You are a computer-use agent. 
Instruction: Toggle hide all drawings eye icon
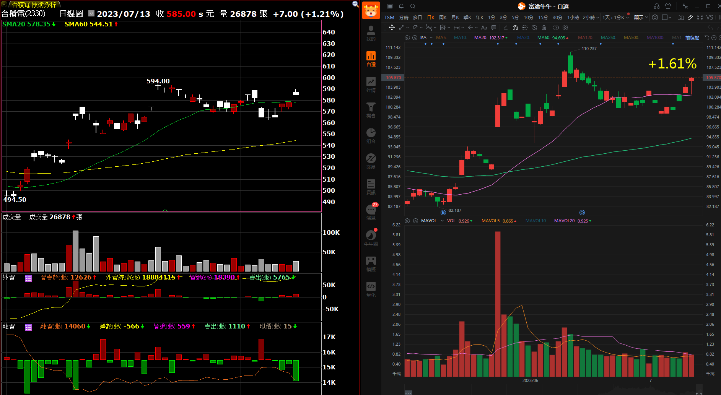coord(534,28)
